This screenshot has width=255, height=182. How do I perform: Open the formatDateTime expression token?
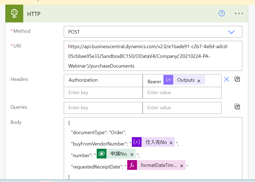click(159, 166)
